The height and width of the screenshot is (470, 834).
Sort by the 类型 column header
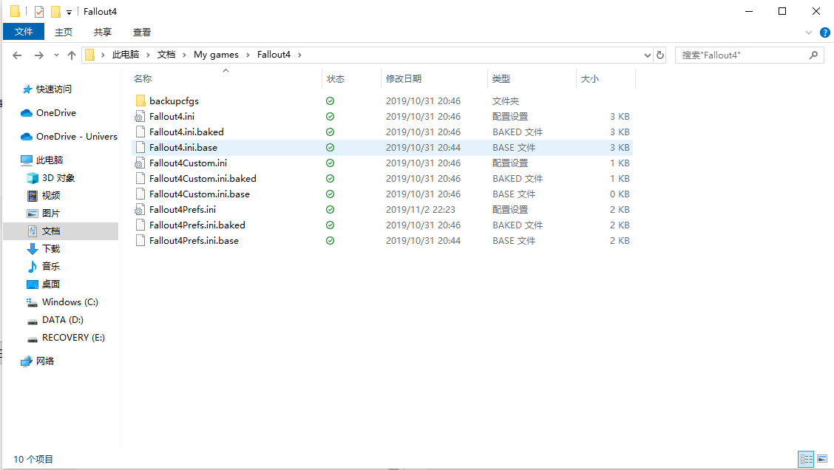[x=501, y=78]
